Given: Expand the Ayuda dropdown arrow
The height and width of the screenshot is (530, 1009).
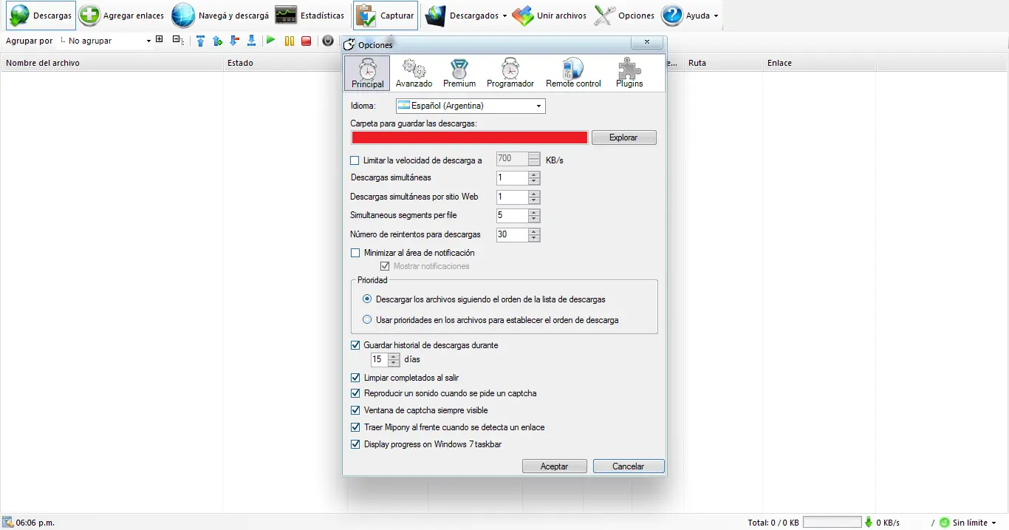Looking at the screenshot, I should pyautogui.click(x=716, y=16).
